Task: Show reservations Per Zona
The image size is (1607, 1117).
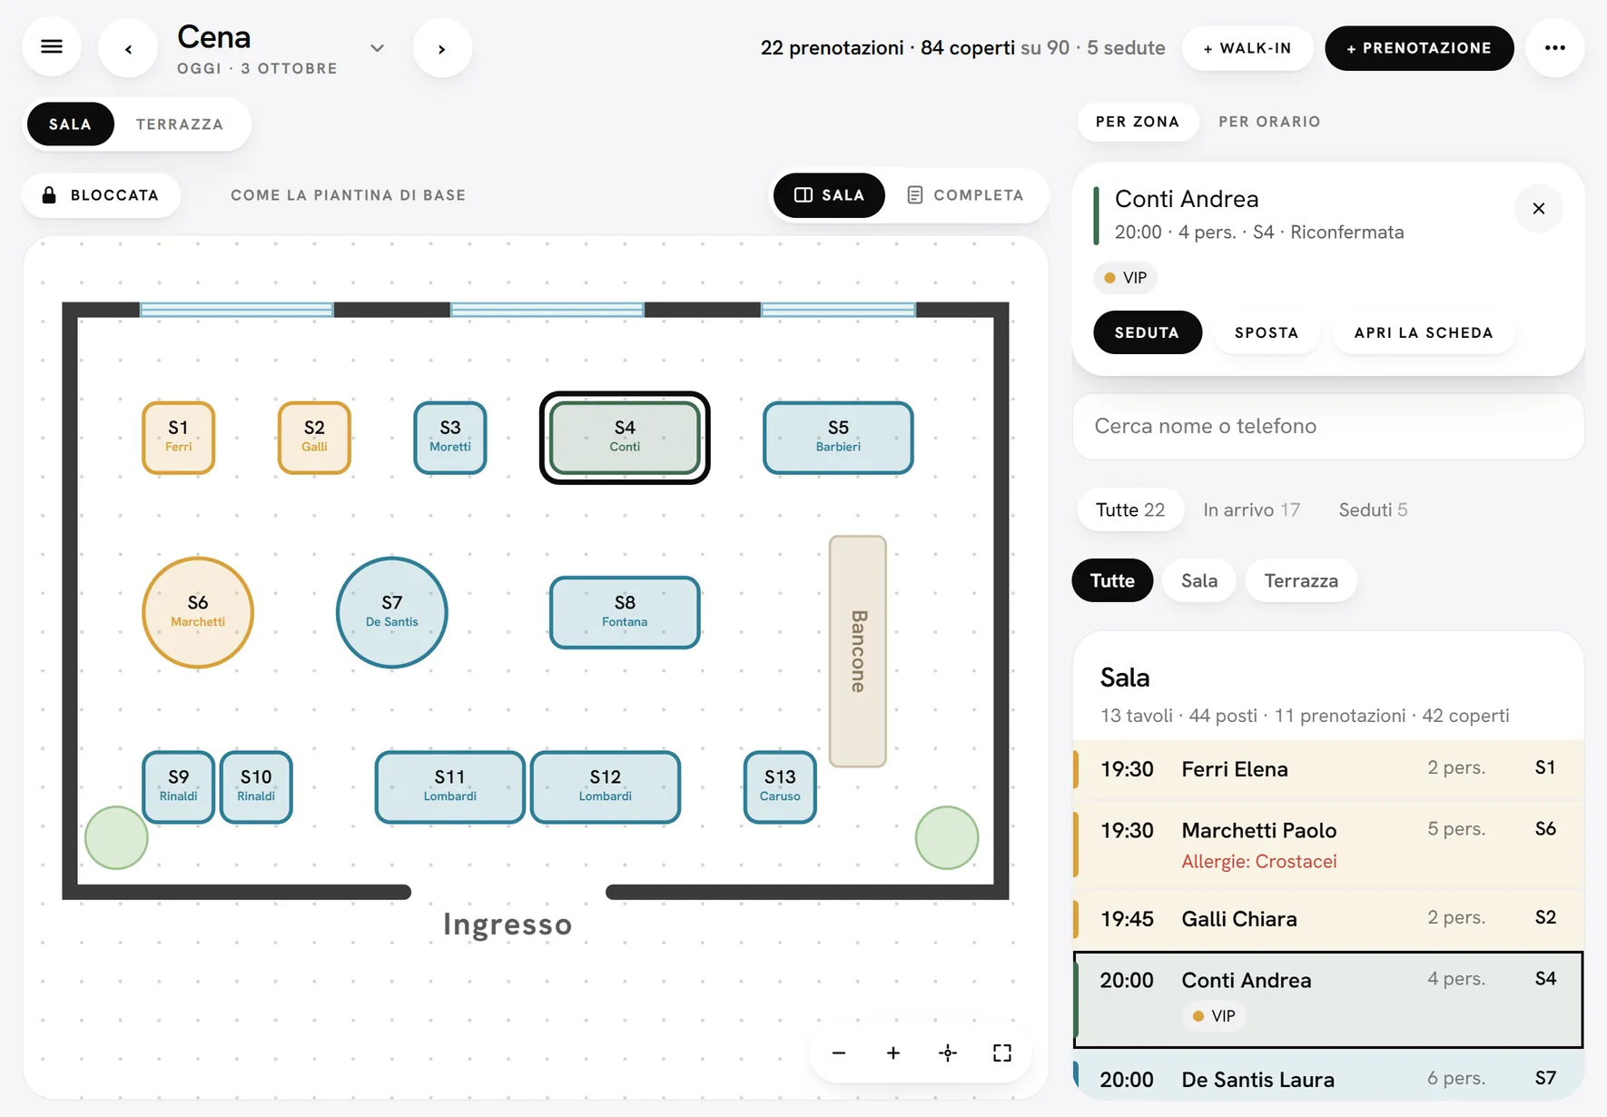Action: pyautogui.click(x=1138, y=122)
